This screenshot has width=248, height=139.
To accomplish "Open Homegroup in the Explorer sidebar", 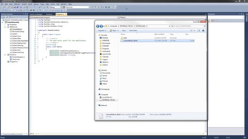I will click(x=105, y=89).
